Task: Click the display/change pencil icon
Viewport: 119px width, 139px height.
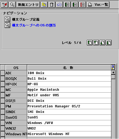Action: click(4, 4)
